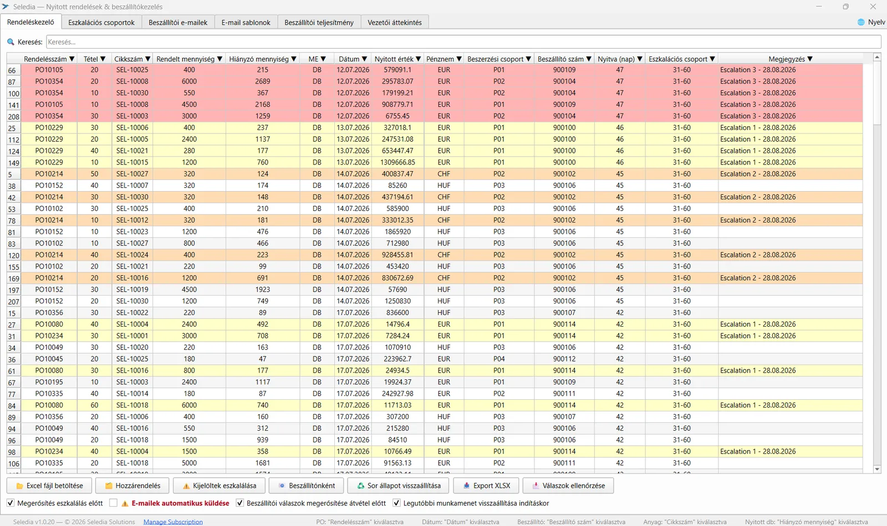Viewport: 887px width, 526px height.
Task: Click the value 1309666.85 in row 149
Action: click(x=397, y=162)
